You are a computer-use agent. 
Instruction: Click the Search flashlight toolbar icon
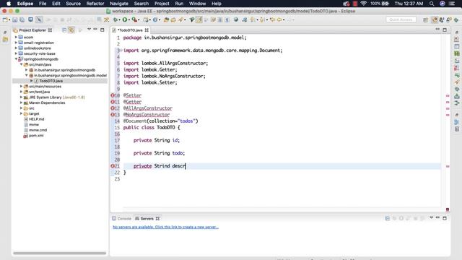(181, 19)
